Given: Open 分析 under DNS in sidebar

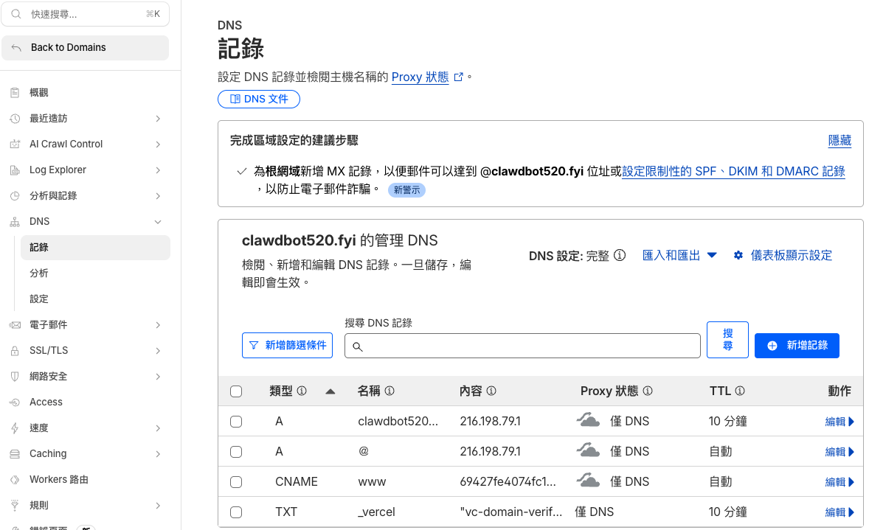Looking at the screenshot, I should click(39, 273).
